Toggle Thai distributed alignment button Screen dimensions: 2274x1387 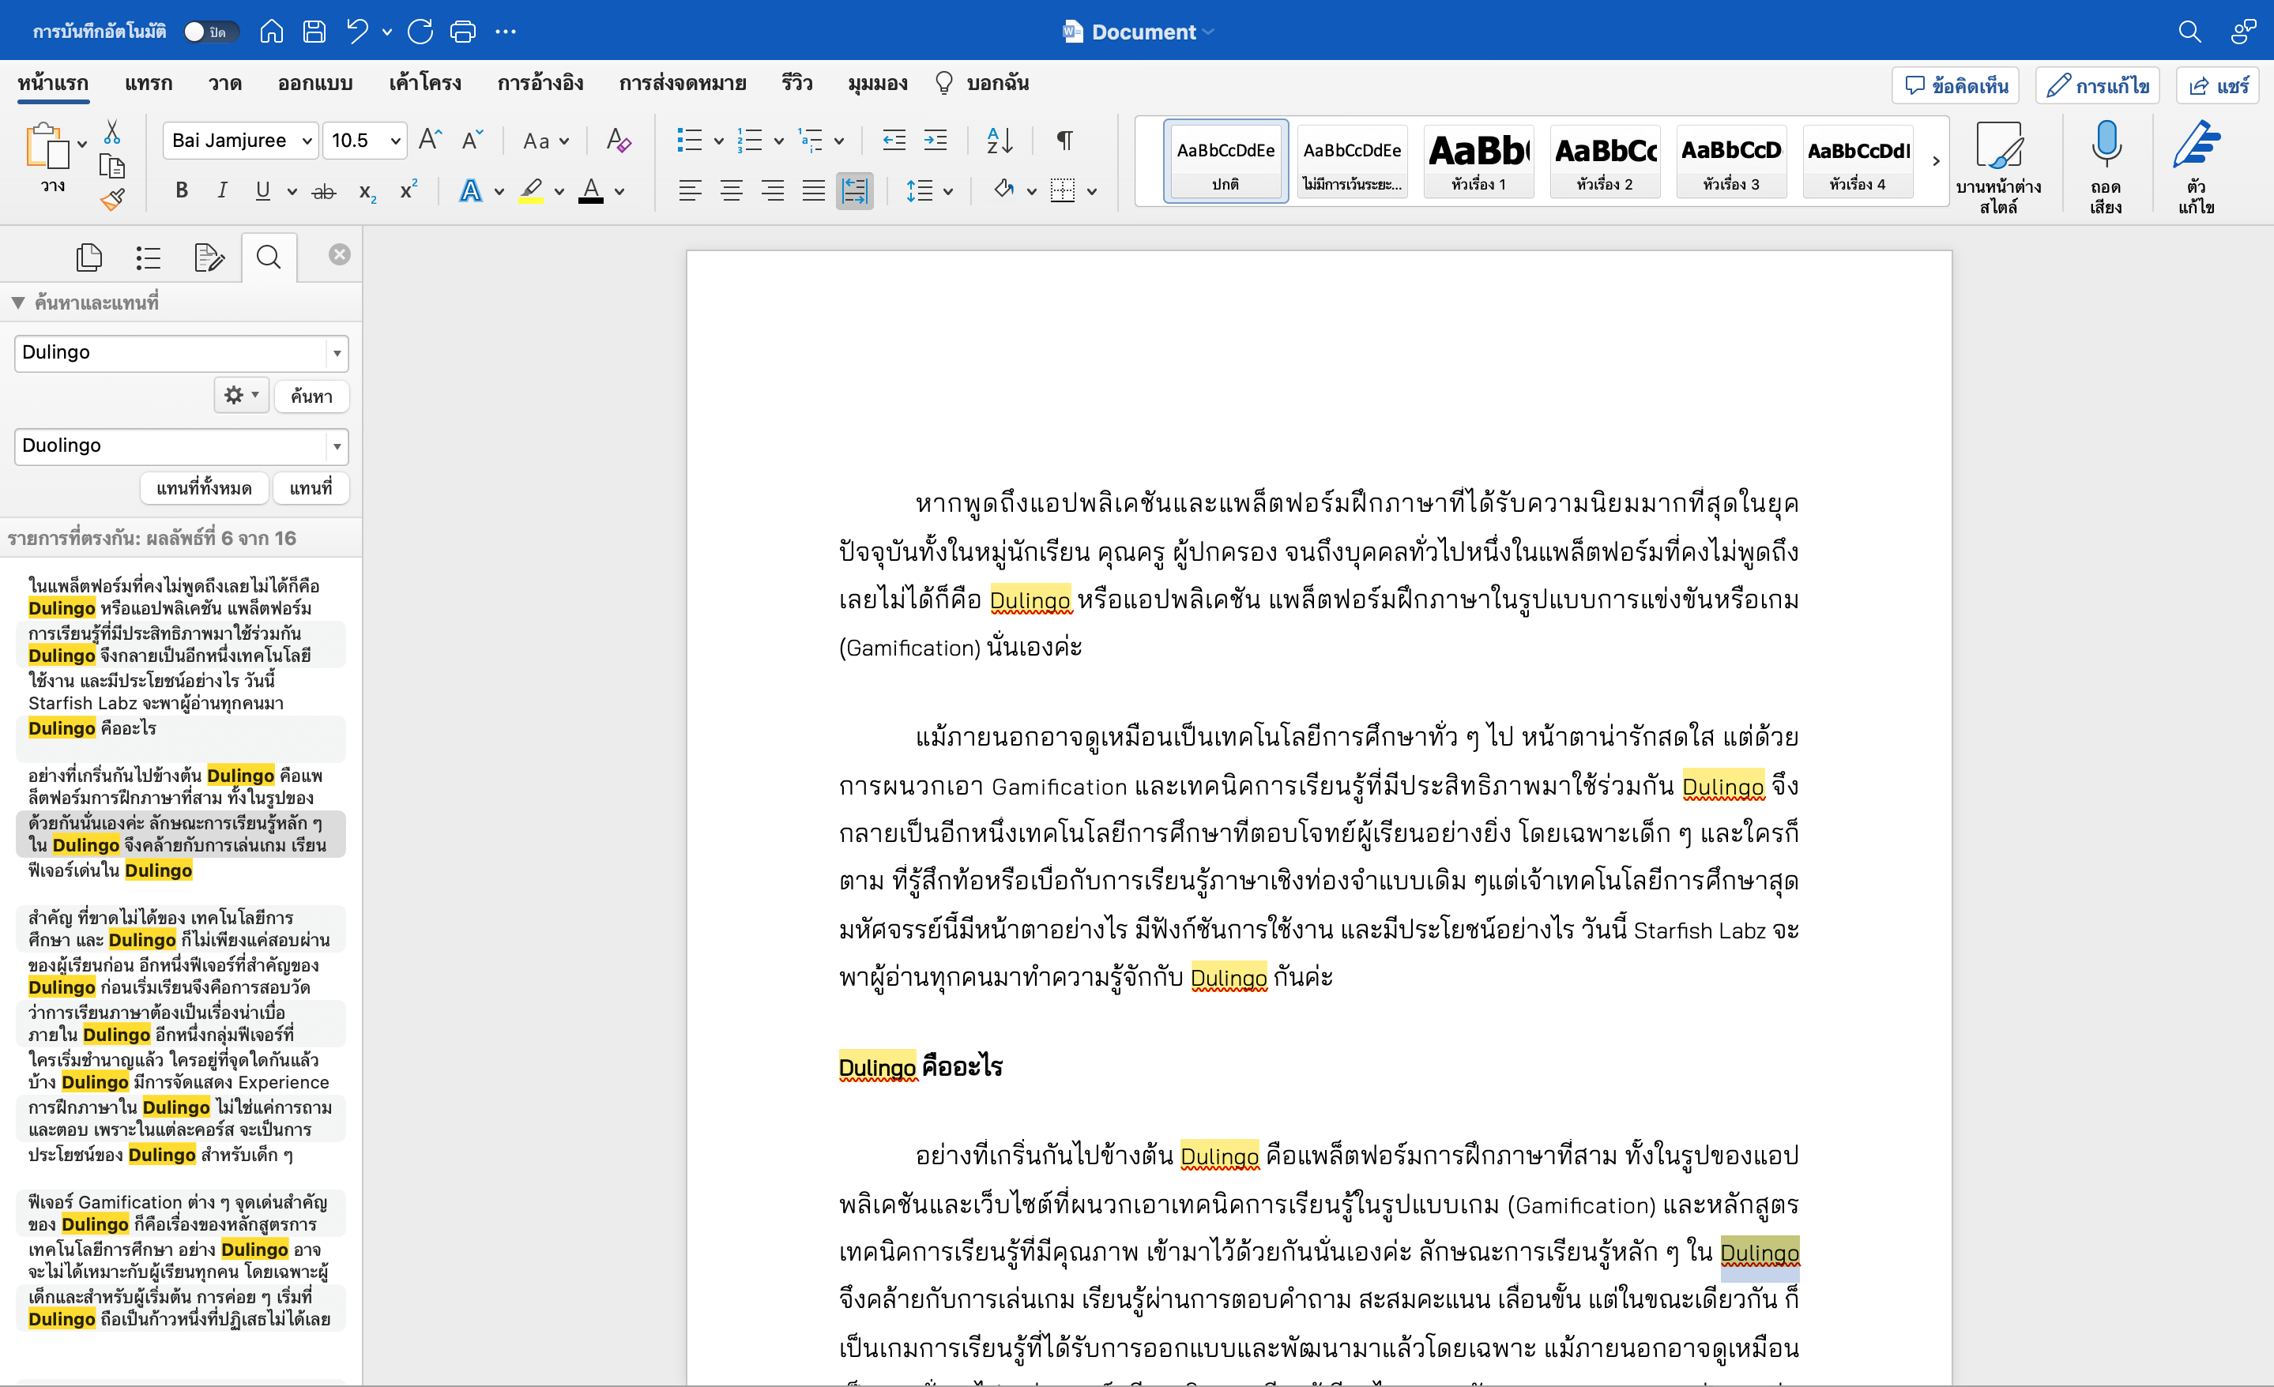click(x=855, y=191)
